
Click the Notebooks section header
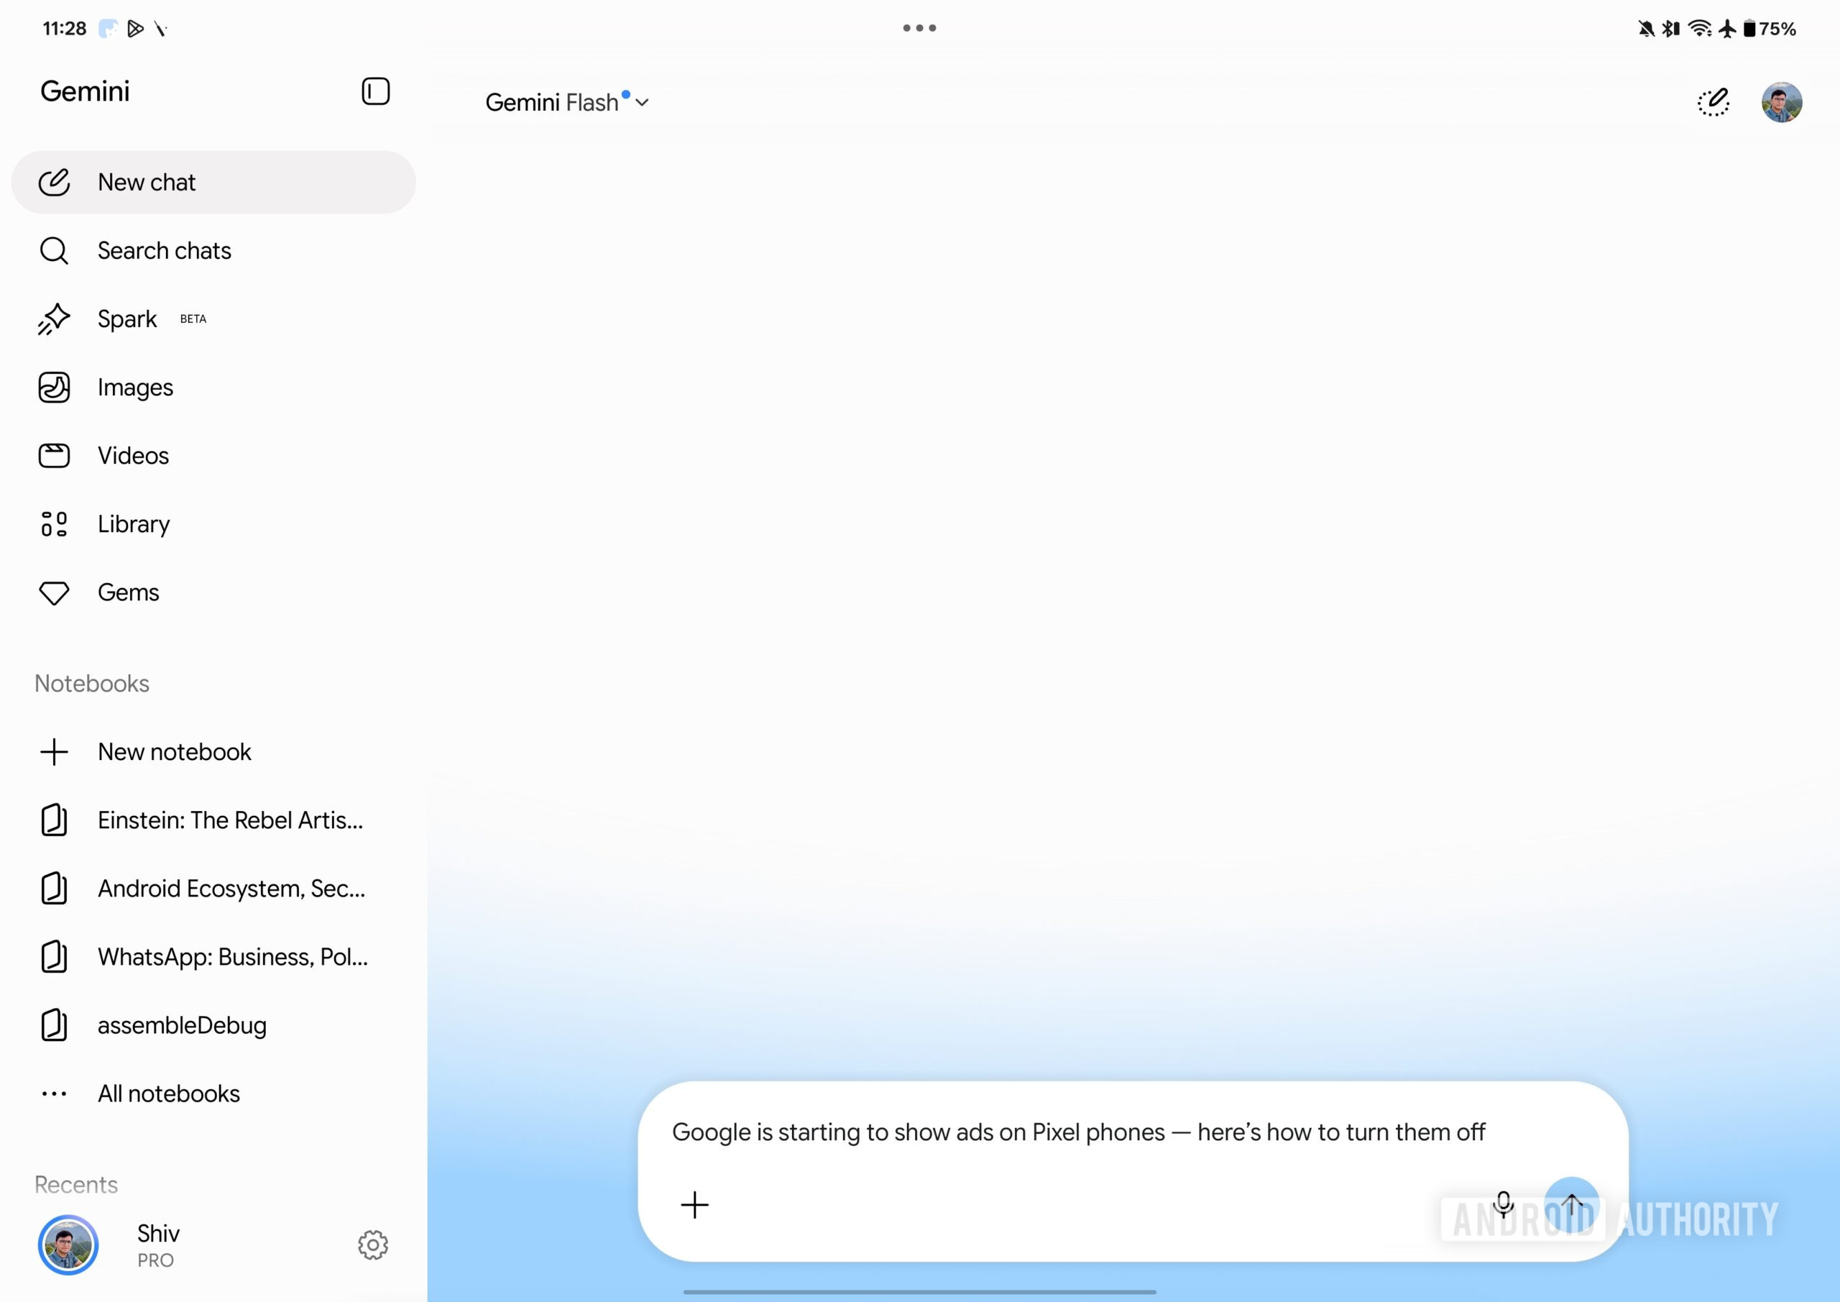tap(92, 683)
